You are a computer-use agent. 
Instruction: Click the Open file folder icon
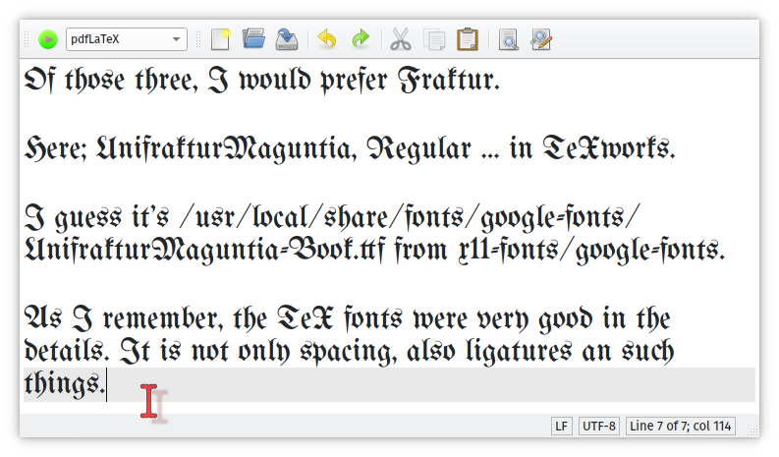pyautogui.click(x=253, y=39)
